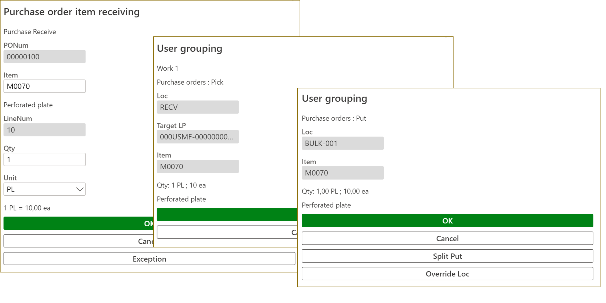
Task: Cancel the Purchase orders Pick screen
Action: 227,232
